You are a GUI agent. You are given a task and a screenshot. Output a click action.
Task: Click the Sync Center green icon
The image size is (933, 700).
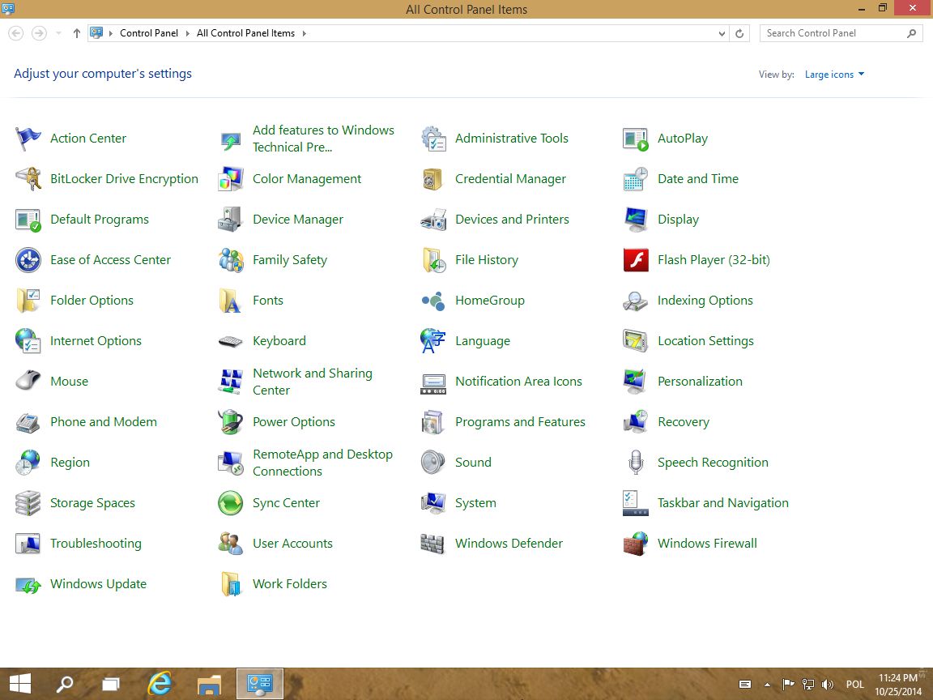tap(230, 503)
